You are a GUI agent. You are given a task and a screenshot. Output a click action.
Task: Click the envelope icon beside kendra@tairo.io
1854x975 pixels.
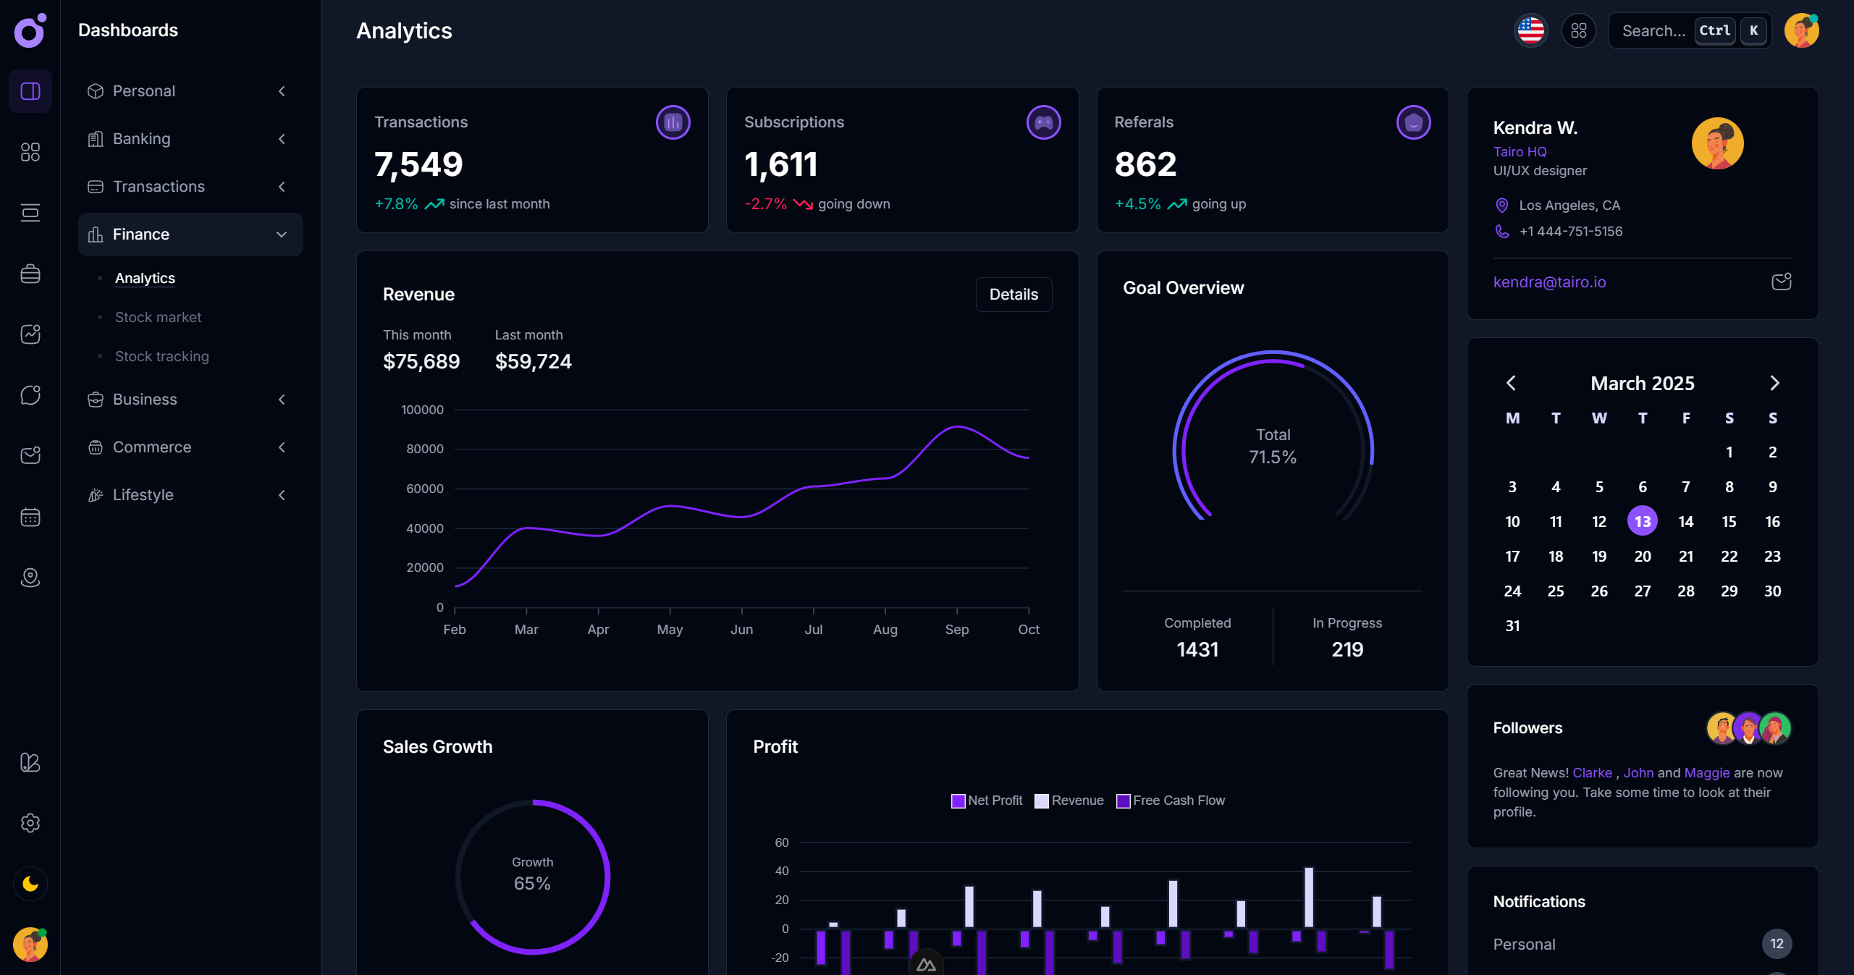[x=1782, y=281]
